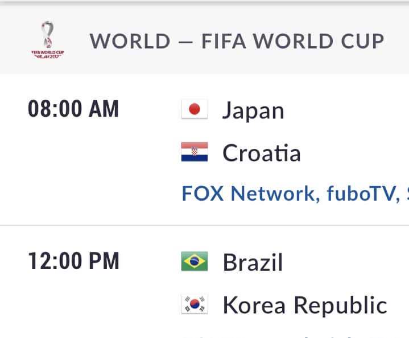Open the Japan team name
Image resolution: width=409 pixels, height=338 pixels.
[x=253, y=111]
